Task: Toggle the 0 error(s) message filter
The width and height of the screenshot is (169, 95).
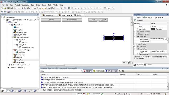Action: pyautogui.click(x=88, y=71)
